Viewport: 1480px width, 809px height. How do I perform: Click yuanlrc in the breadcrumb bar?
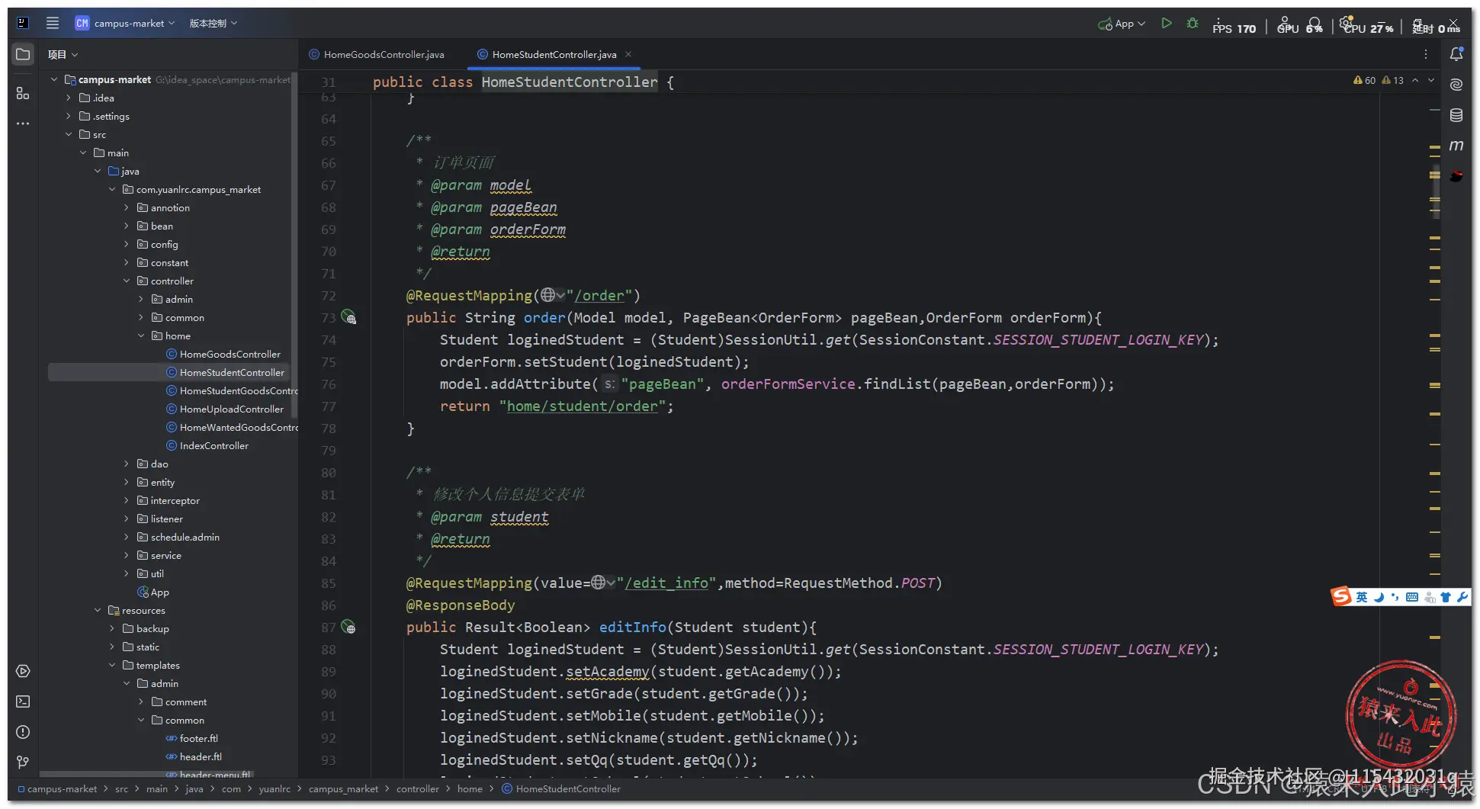point(274,788)
